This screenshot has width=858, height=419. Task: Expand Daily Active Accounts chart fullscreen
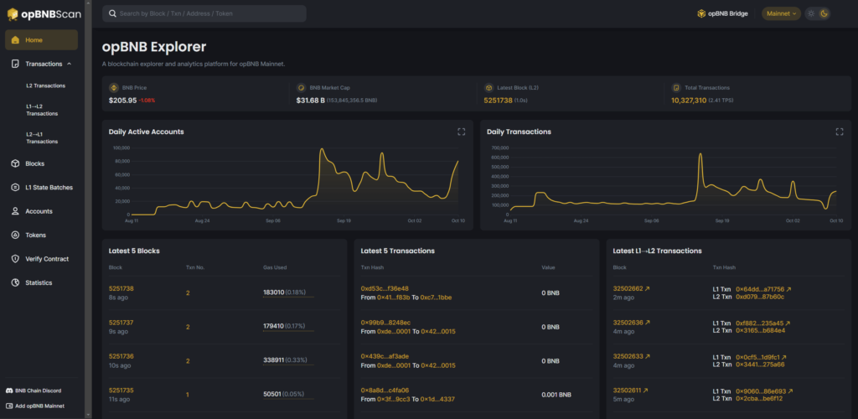462,132
